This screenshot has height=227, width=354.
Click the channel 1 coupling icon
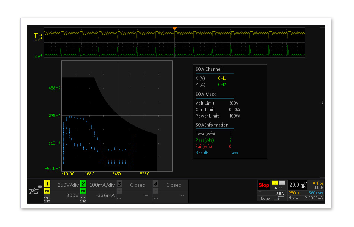47,191
